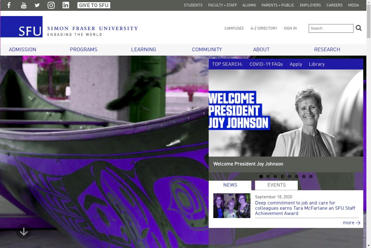Open A-Z DIRECTORY link
371x248 pixels.
[x=264, y=28]
